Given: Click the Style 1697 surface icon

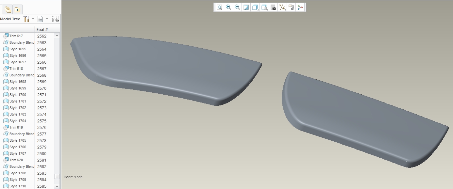Looking at the screenshot, I should (6, 62).
